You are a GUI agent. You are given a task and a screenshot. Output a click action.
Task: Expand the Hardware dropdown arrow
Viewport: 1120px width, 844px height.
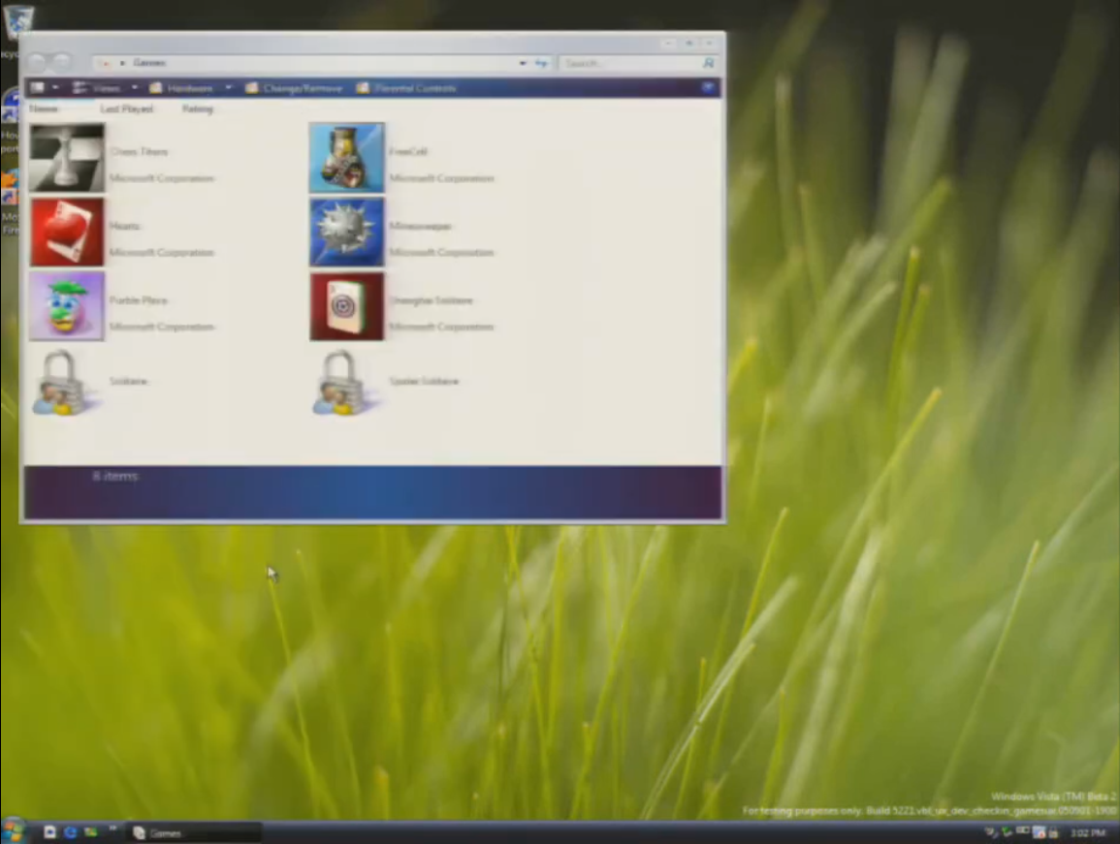[229, 88]
